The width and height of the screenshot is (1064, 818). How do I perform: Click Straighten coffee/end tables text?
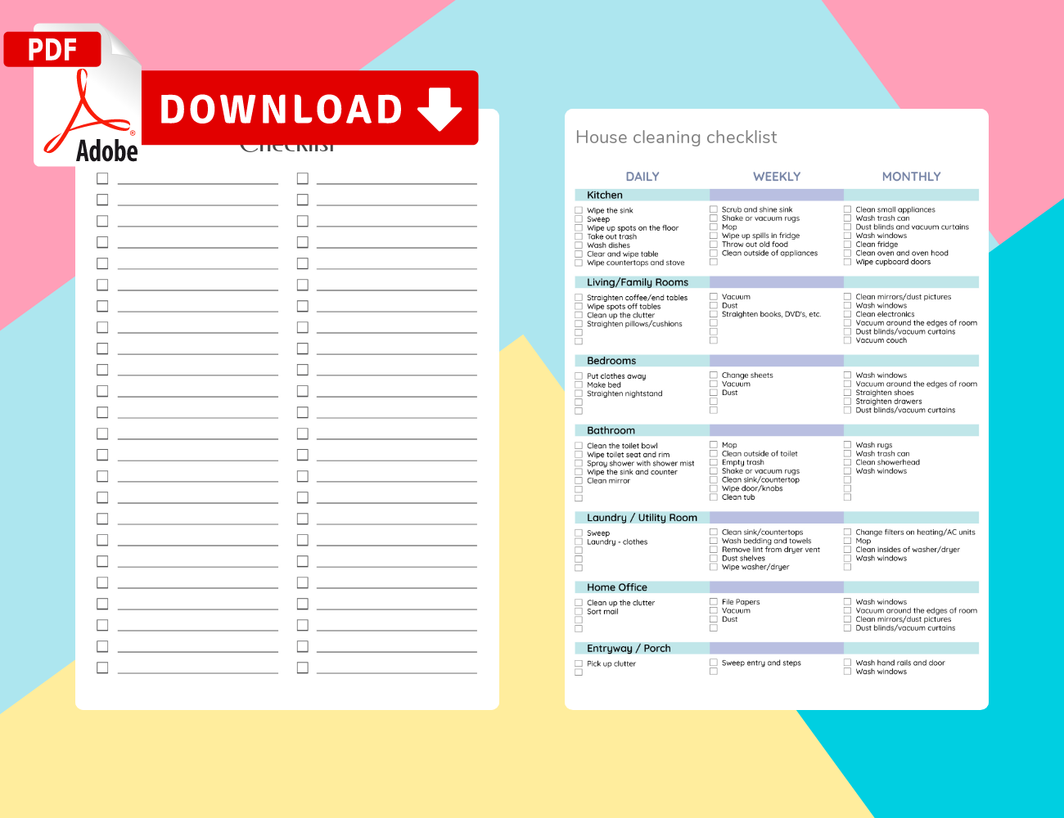pyautogui.click(x=637, y=298)
